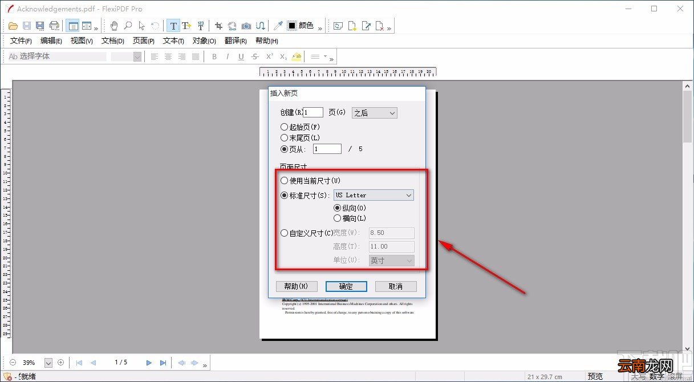Select the Zoom magnifier tool
The width and height of the screenshot is (694, 382).
coord(128,26)
